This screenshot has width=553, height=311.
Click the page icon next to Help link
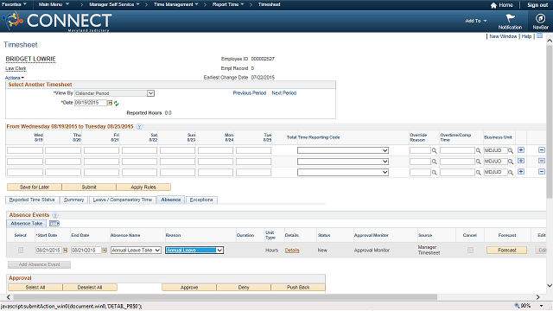click(539, 36)
